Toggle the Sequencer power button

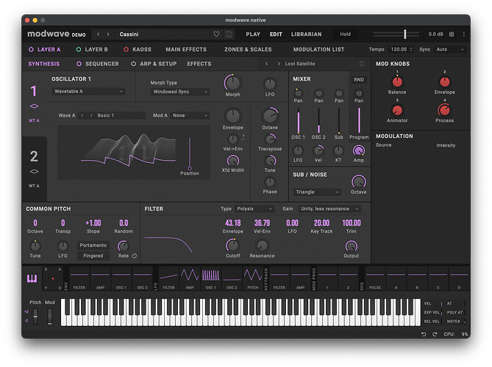pos(79,64)
